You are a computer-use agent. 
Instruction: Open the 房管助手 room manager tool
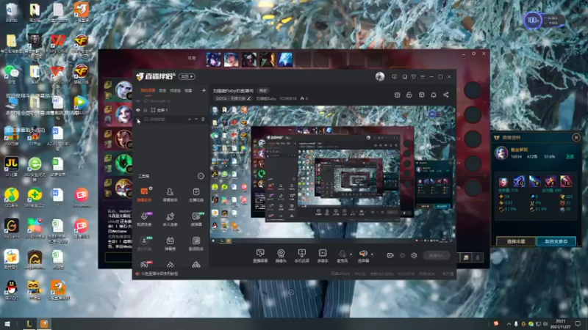tap(170, 194)
